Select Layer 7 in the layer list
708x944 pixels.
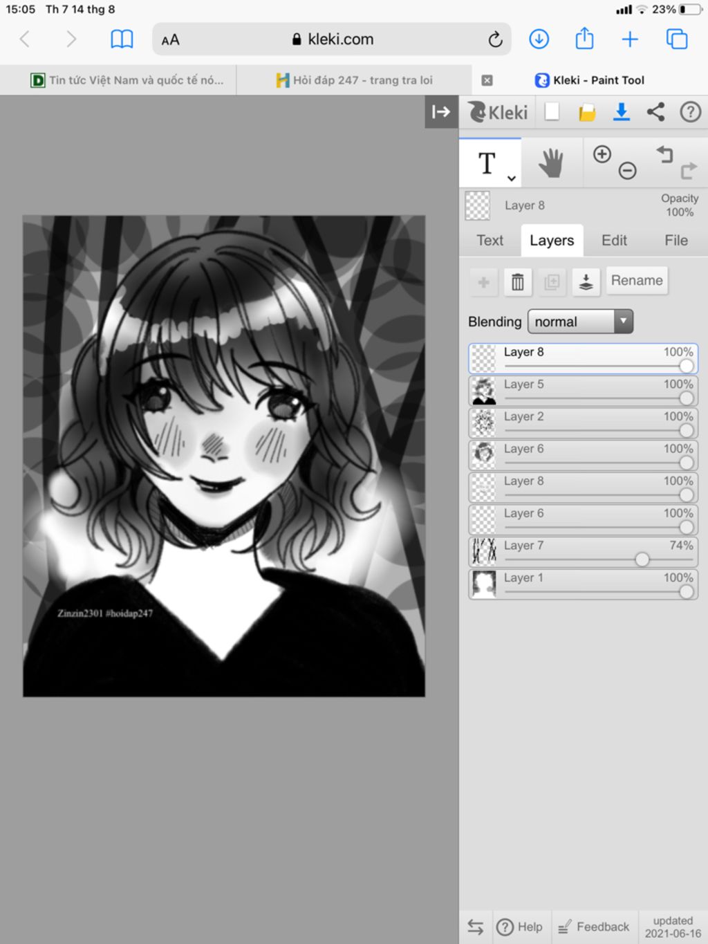[583, 553]
